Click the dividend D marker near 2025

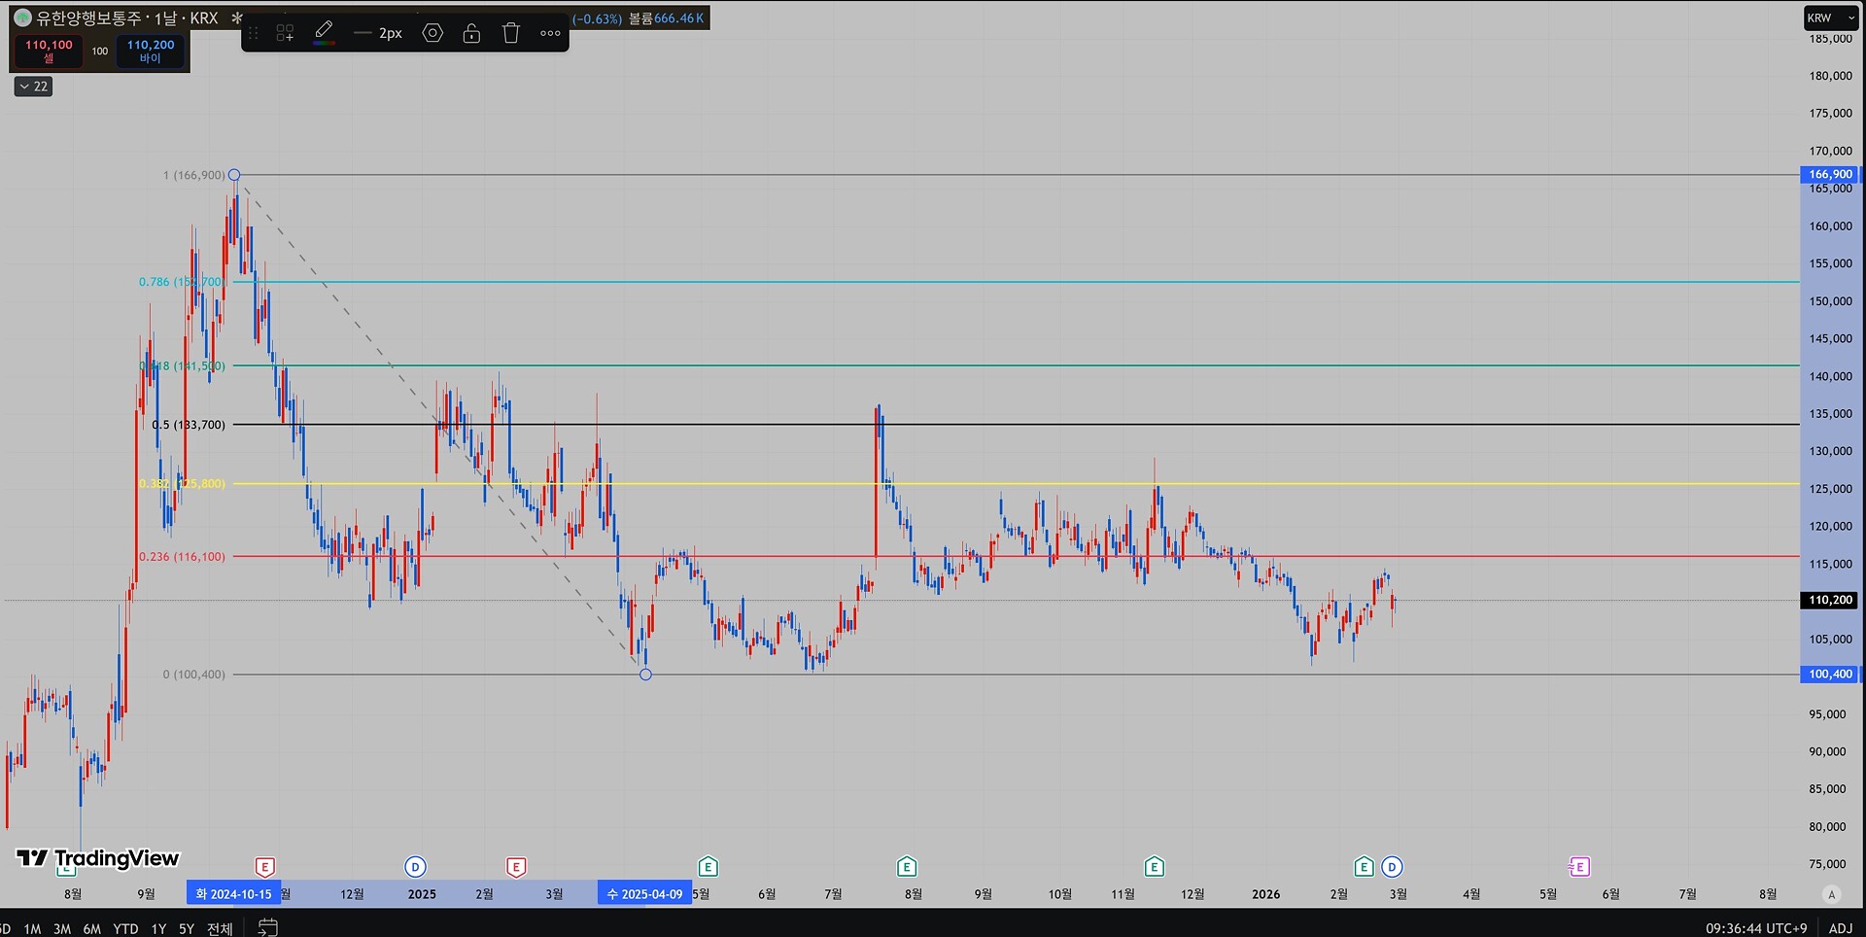(415, 866)
